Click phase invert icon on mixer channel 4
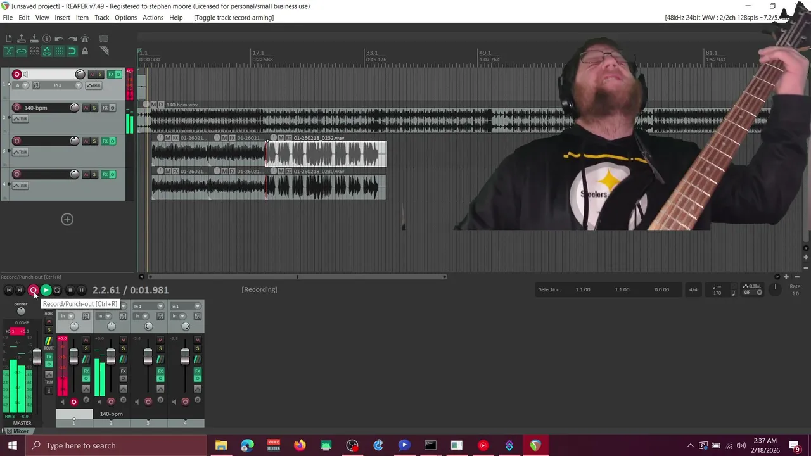The height and width of the screenshot is (456, 811). 197,400
